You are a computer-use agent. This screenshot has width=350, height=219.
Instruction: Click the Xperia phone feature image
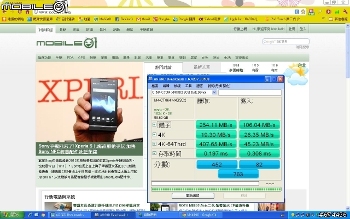(x=90, y=102)
